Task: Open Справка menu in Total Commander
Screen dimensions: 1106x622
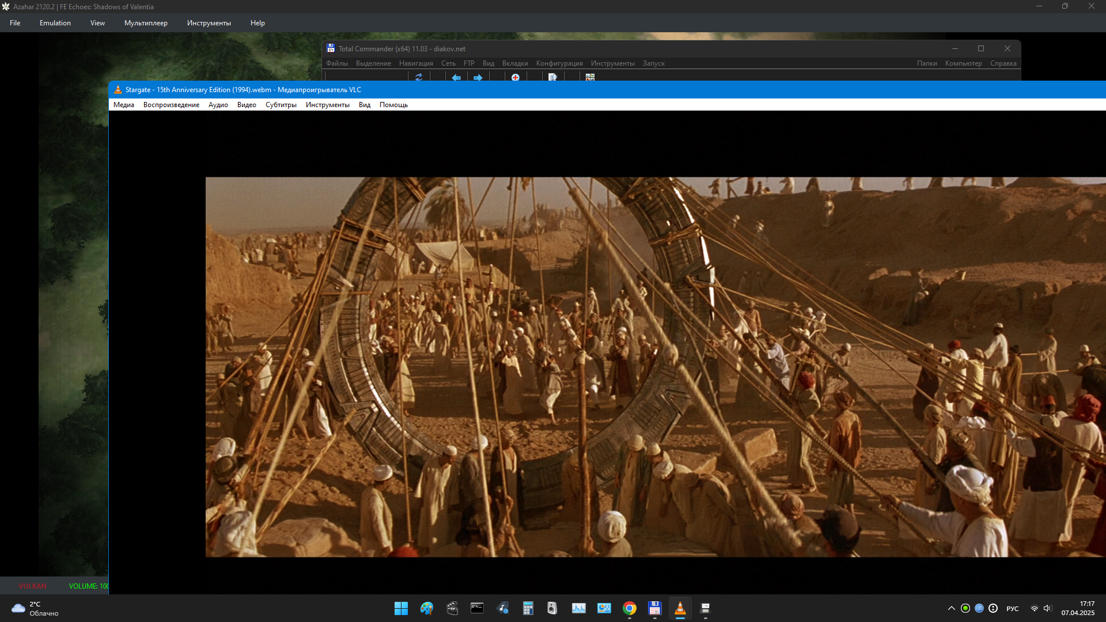Action: coord(1003,63)
